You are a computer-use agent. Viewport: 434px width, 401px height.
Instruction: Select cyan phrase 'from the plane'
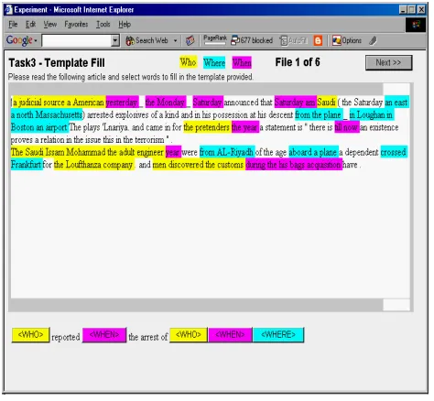point(318,114)
